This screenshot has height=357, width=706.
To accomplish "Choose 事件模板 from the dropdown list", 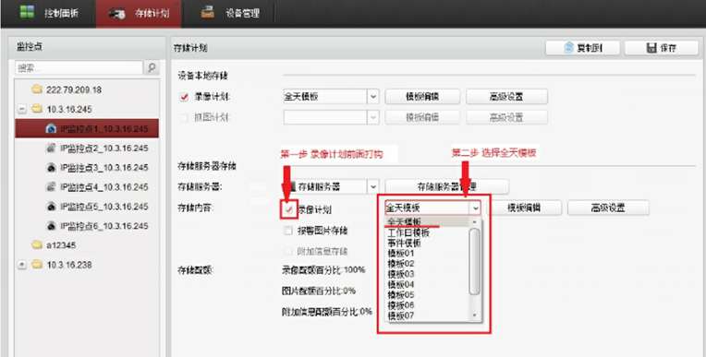I will (427, 244).
